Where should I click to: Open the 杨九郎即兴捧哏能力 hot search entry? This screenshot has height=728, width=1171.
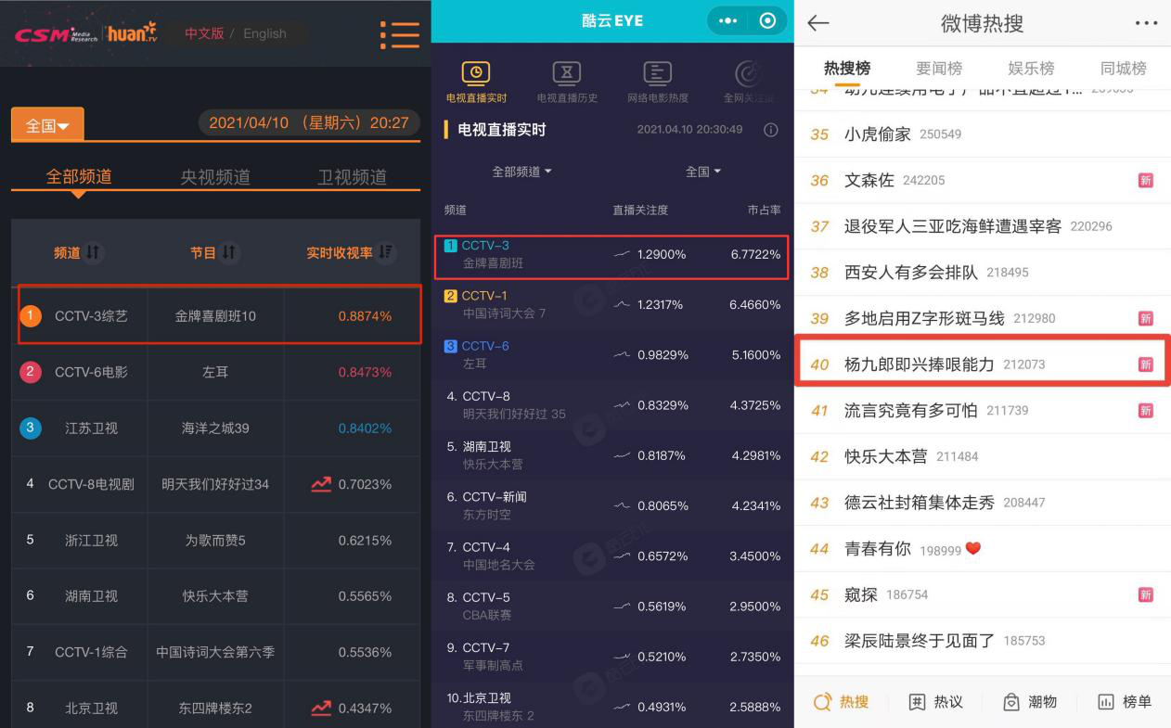tap(984, 364)
